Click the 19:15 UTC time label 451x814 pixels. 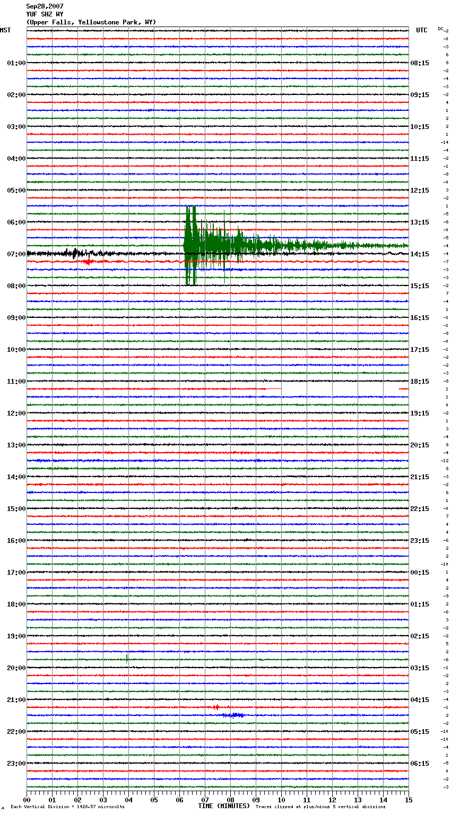pos(420,413)
